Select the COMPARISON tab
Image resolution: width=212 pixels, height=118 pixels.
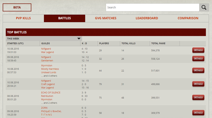[188, 18]
